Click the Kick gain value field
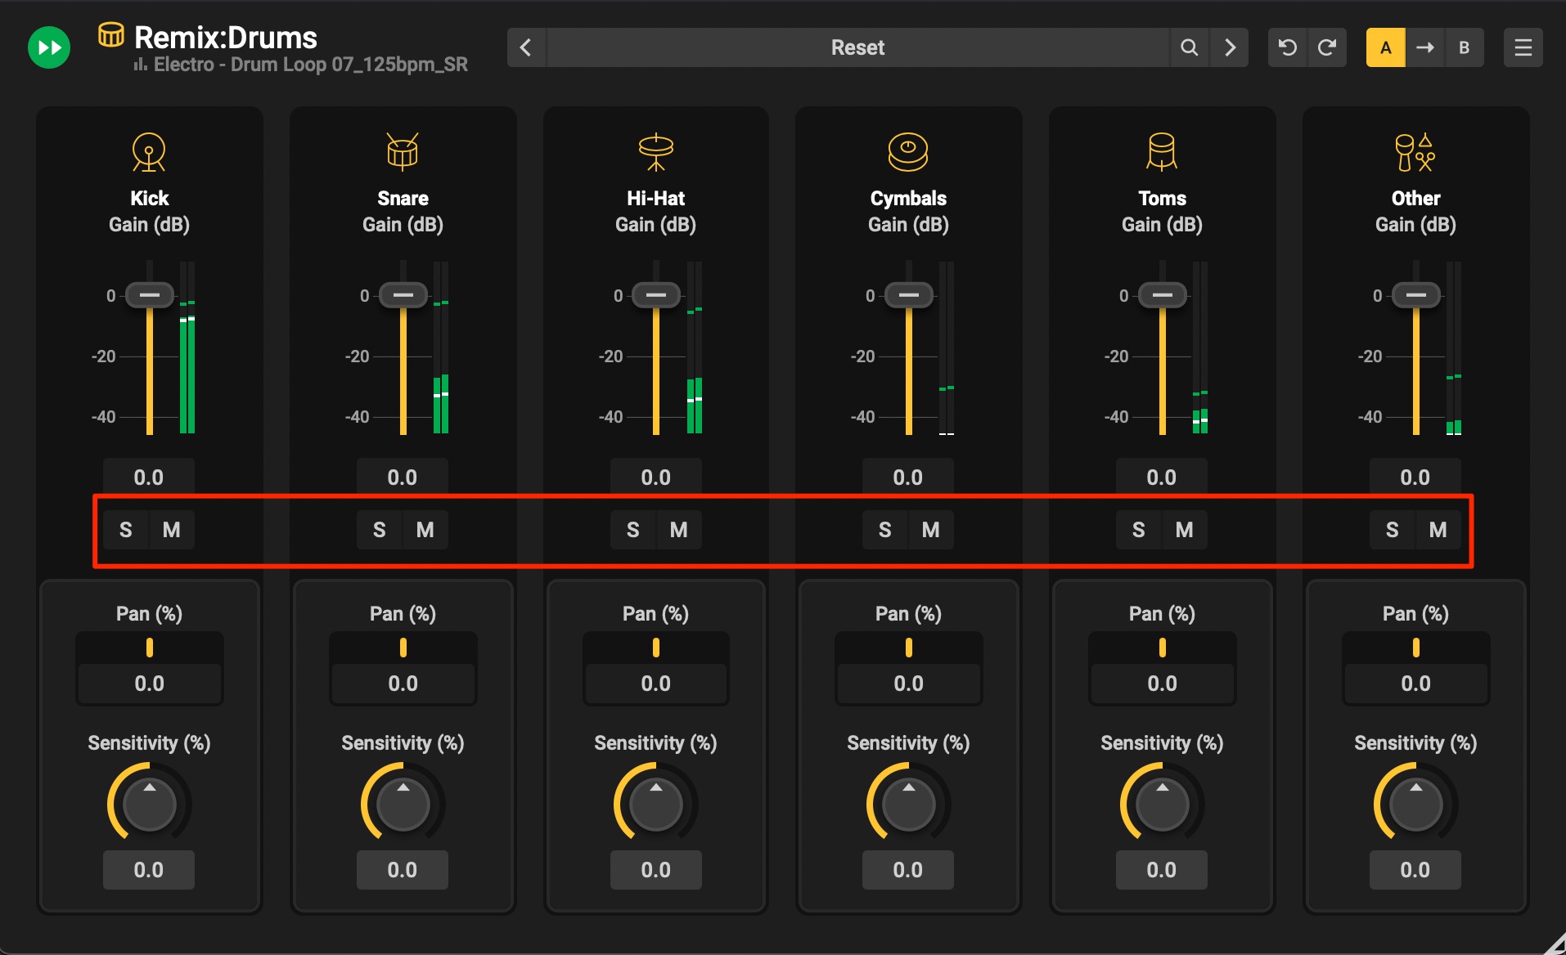Screen dimensions: 1566x955 [x=149, y=477]
